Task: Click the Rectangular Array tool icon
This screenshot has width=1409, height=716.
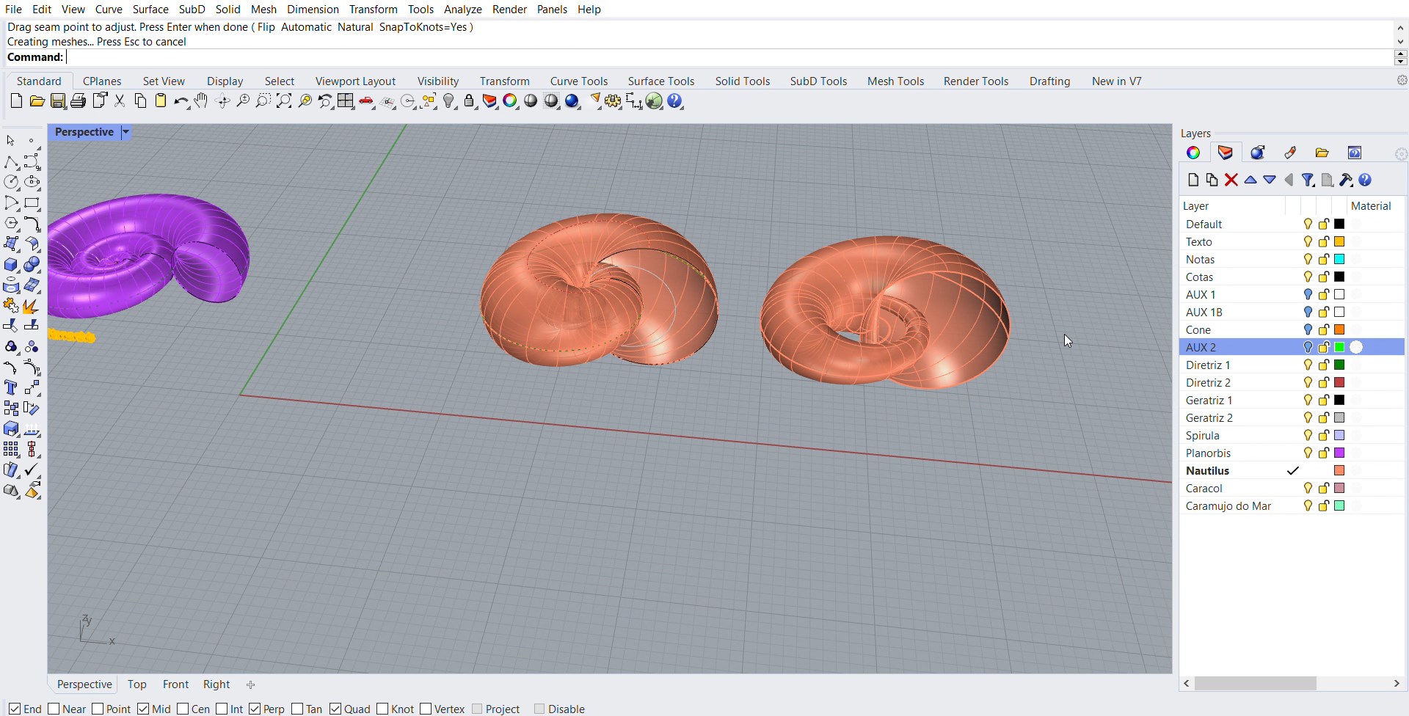Action: coord(11,450)
